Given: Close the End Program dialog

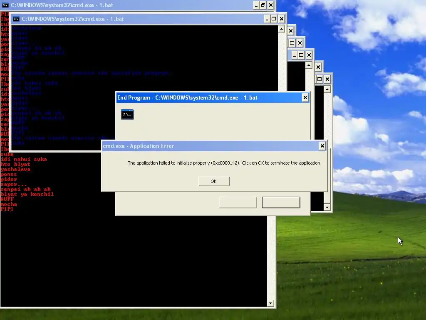Looking at the screenshot, I should coord(305,97).
